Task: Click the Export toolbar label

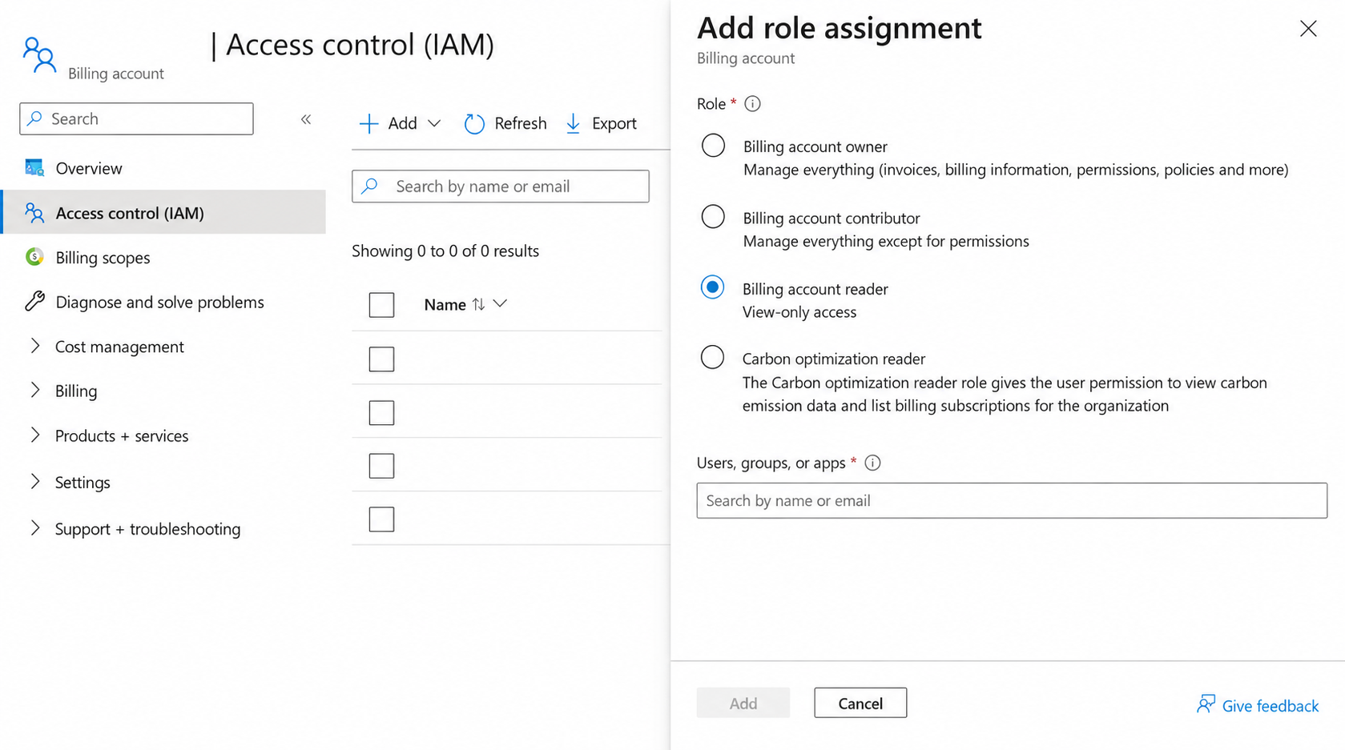Action: [614, 123]
